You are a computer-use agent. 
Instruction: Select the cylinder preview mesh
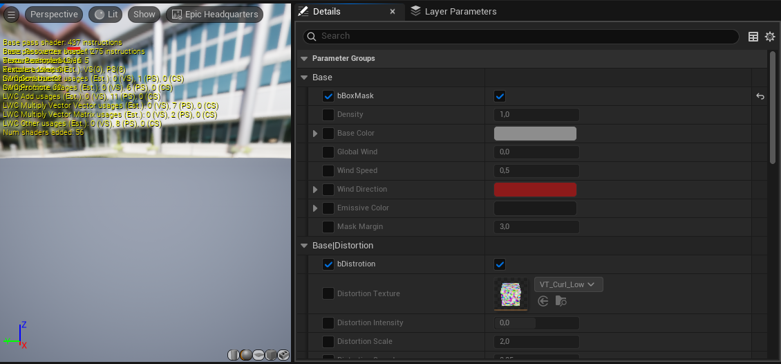tap(234, 354)
